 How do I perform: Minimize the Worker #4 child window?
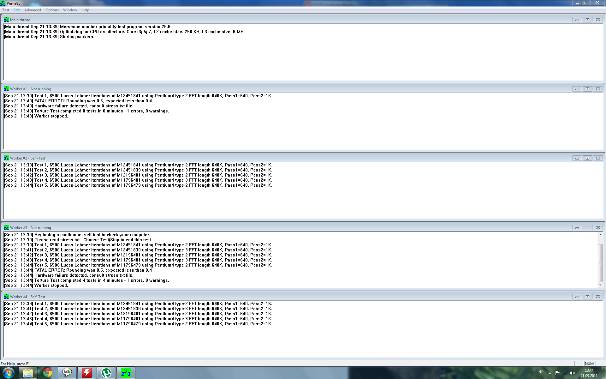[577, 297]
